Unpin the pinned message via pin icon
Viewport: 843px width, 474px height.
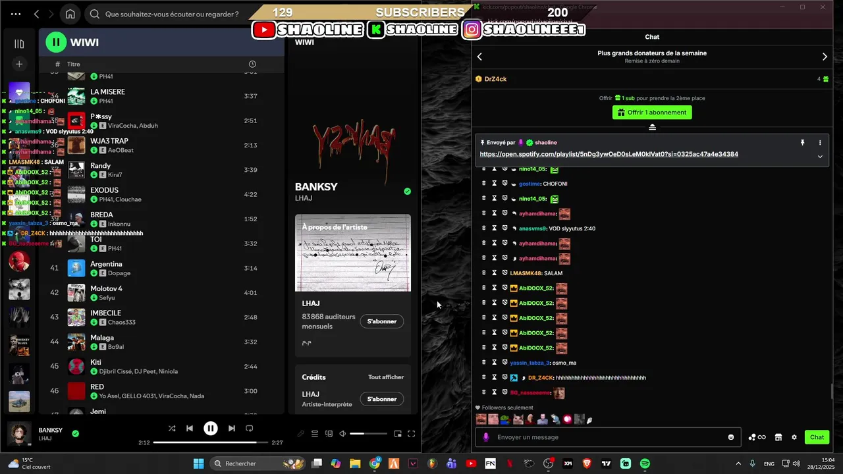802,142
